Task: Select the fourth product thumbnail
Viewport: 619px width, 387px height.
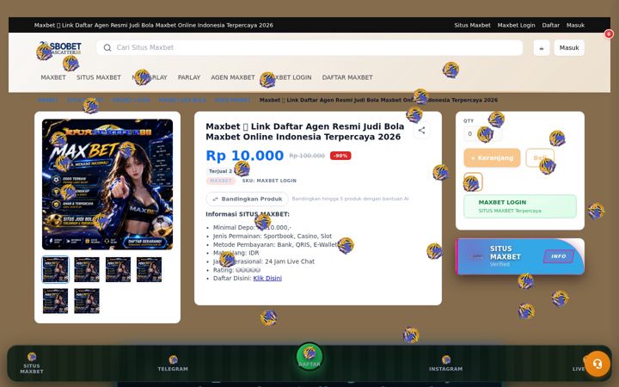Action: click(x=150, y=269)
